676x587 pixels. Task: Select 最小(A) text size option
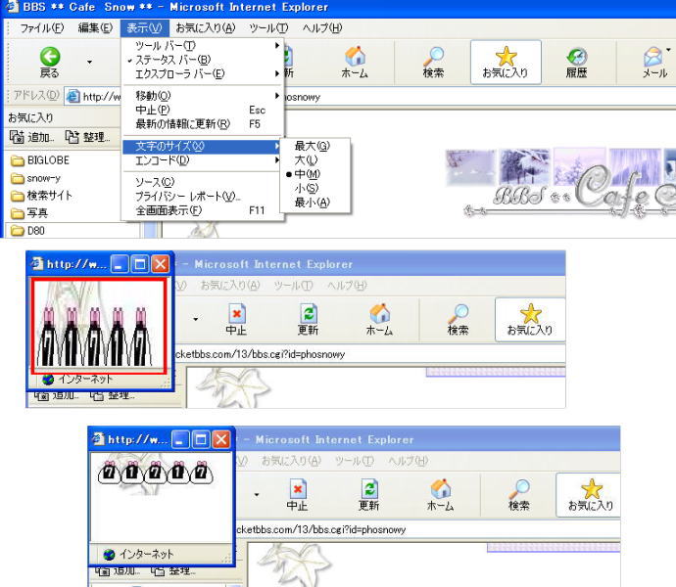(x=312, y=202)
